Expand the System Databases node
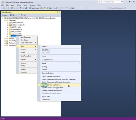 pos(7,23)
